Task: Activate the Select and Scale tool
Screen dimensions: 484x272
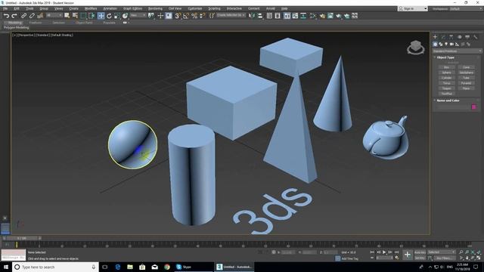Action: [117, 16]
